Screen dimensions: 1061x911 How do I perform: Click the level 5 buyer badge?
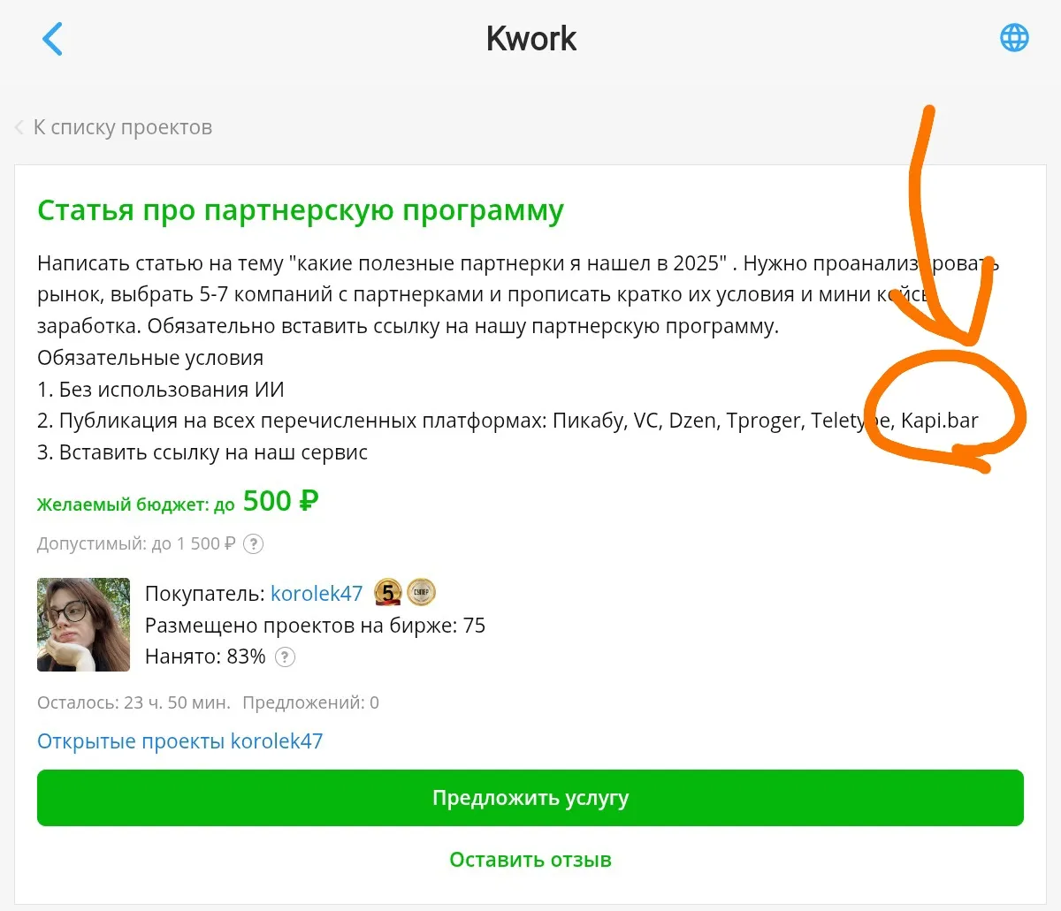click(x=387, y=593)
